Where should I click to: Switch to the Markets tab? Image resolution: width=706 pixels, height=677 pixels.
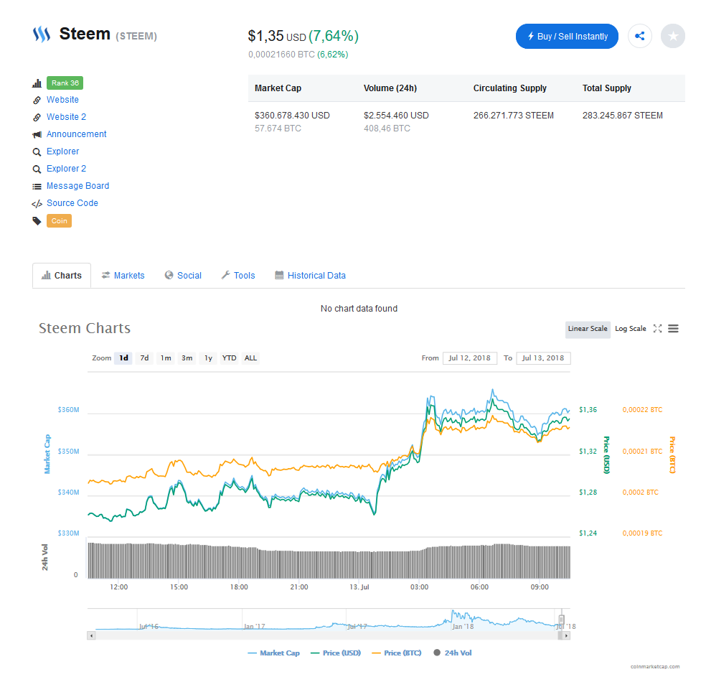pos(123,275)
